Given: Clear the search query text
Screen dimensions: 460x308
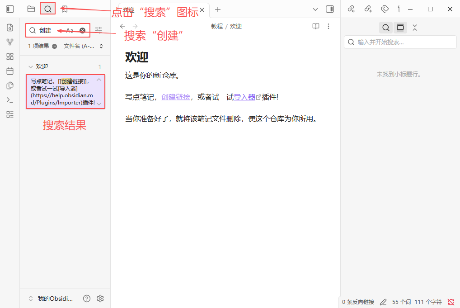Looking at the screenshot, I should tap(83, 30).
